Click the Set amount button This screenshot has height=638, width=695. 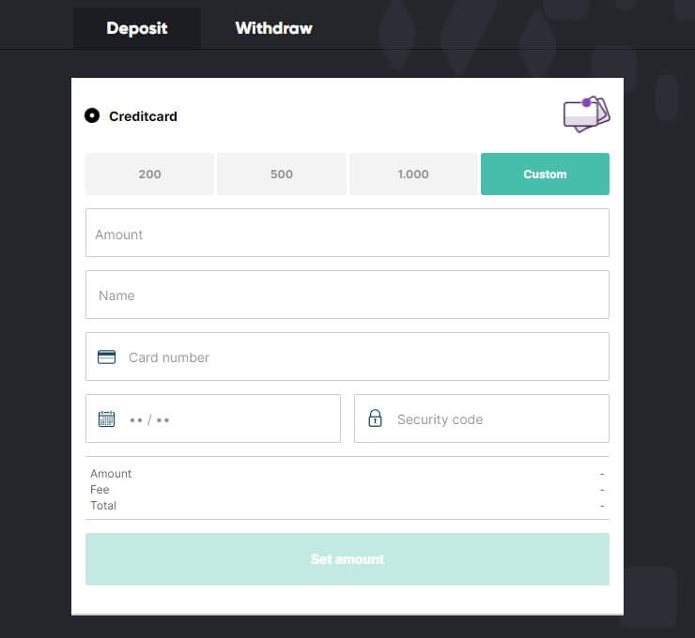pyautogui.click(x=347, y=559)
